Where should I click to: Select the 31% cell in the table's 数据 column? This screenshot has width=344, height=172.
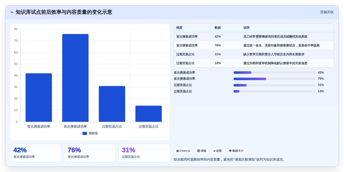(x=217, y=54)
